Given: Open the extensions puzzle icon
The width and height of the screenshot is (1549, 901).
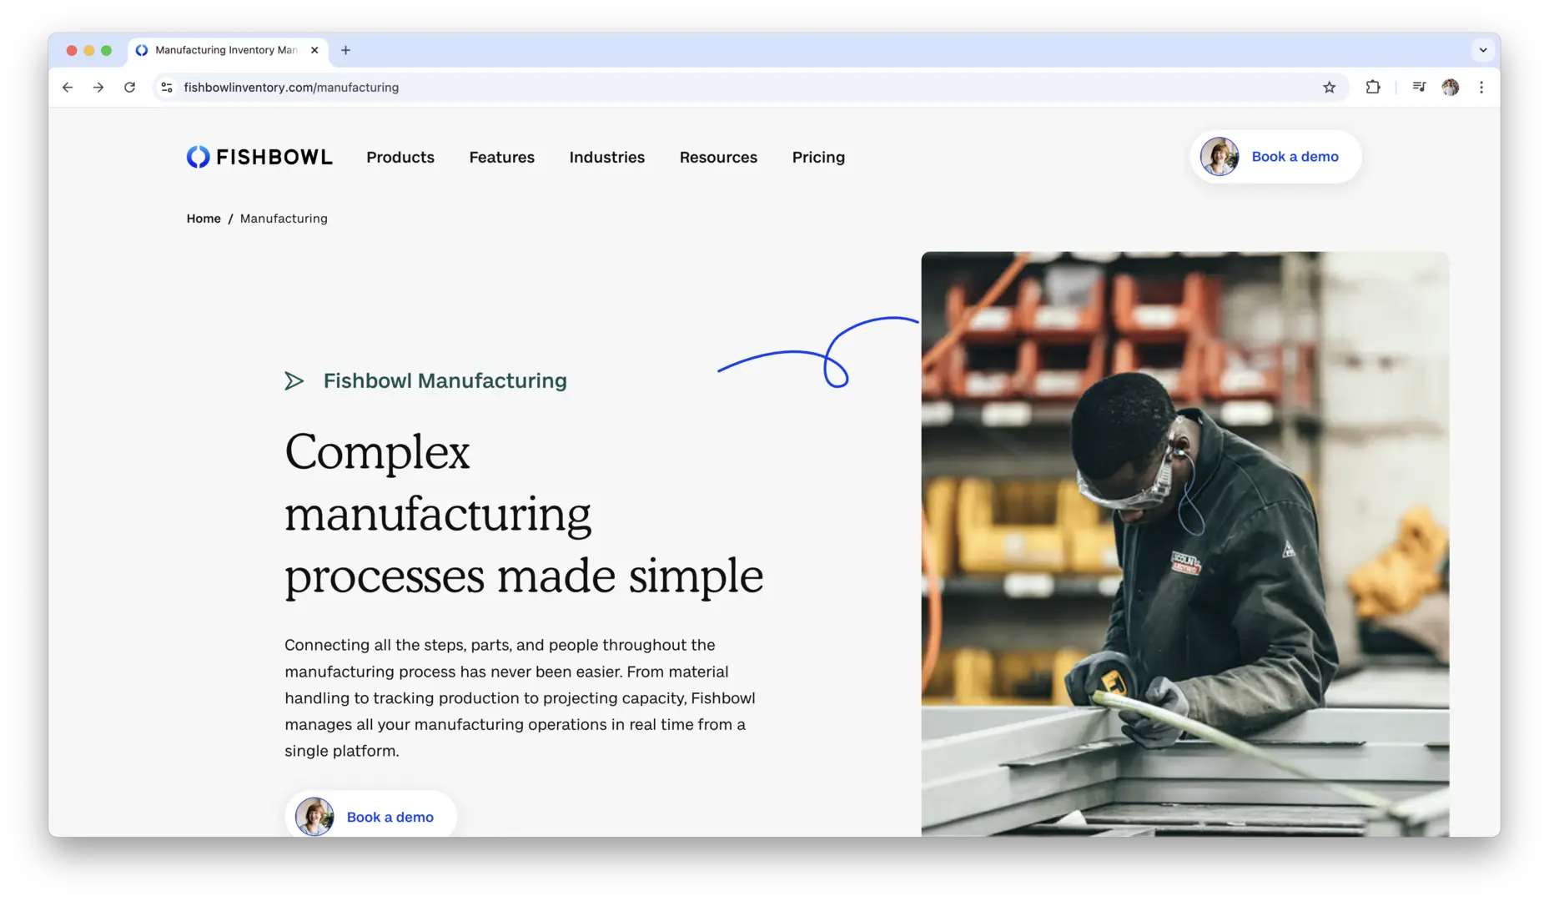Looking at the screenshot, I should [x=1372, y=87].
